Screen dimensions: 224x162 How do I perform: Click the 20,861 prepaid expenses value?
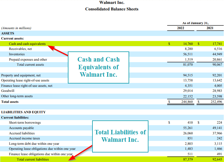pyautogui.click(x=217, y=59)
